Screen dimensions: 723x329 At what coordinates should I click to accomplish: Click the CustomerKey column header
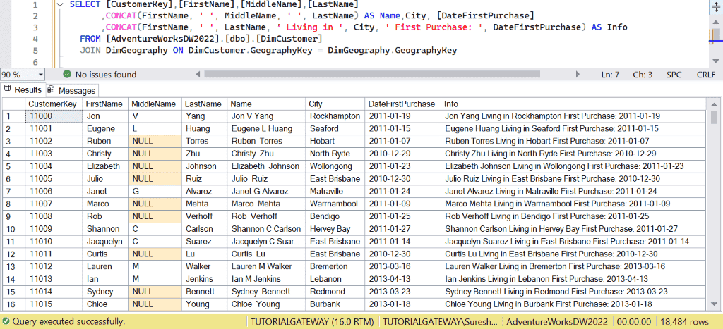click(52, 104)
